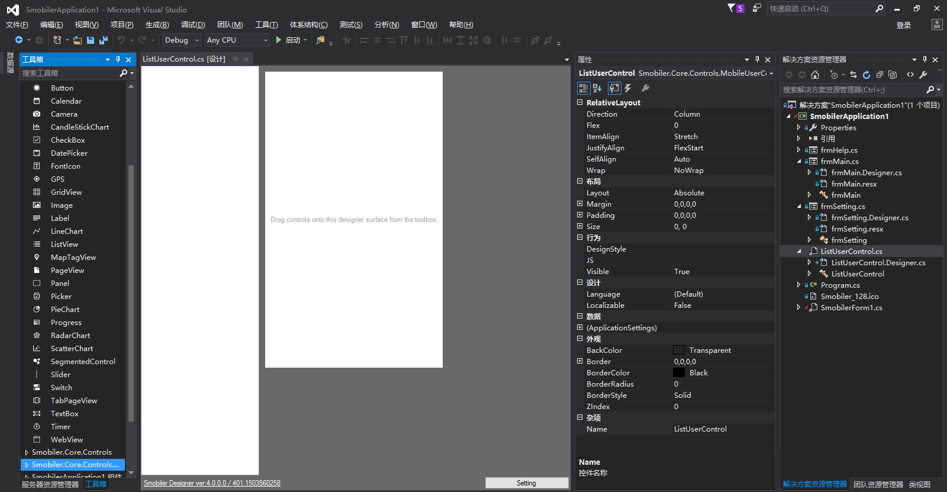Select frmHelp.cs in Solution Explorer

(x=839, y=150)
